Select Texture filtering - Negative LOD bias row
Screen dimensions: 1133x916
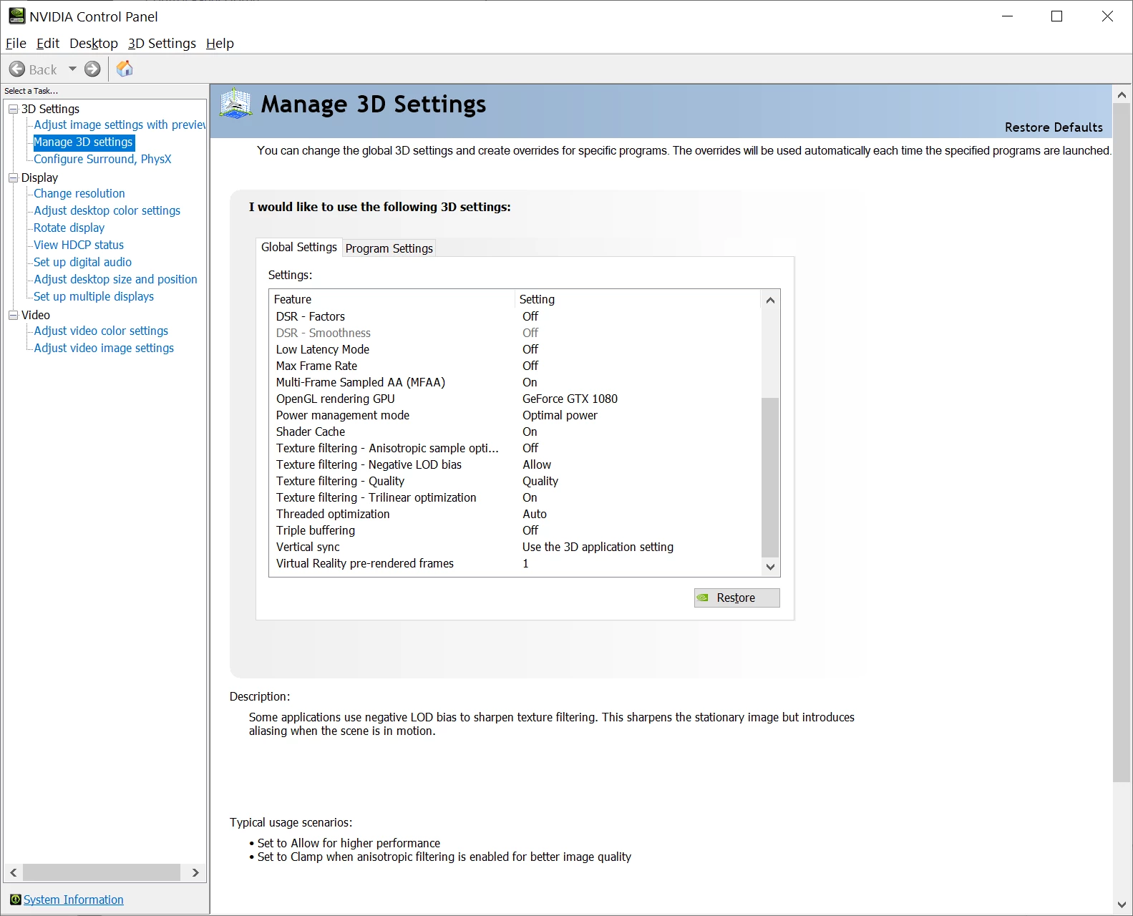click(x=515, y=464)
